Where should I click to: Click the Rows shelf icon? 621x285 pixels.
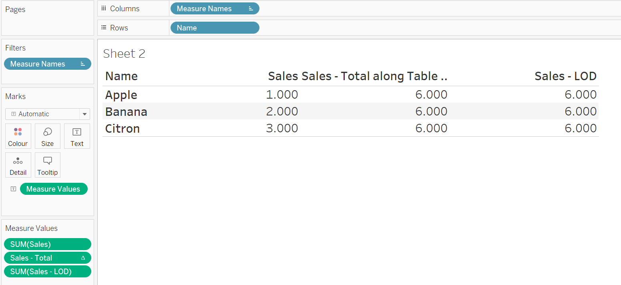(x=104, y=27)
